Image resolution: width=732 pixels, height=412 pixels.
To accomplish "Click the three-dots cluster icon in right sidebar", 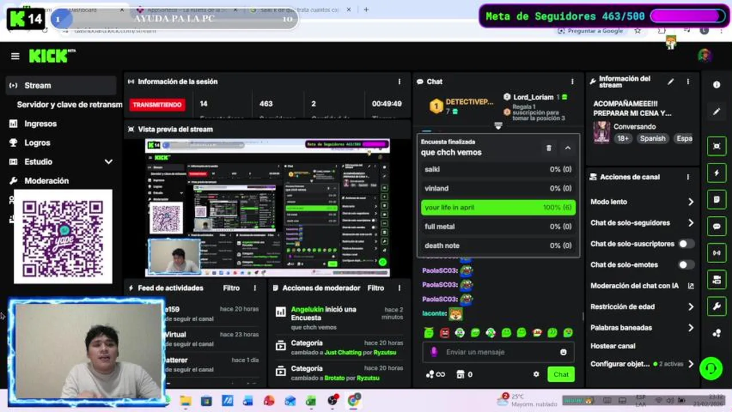I will (x=717, y=334).
